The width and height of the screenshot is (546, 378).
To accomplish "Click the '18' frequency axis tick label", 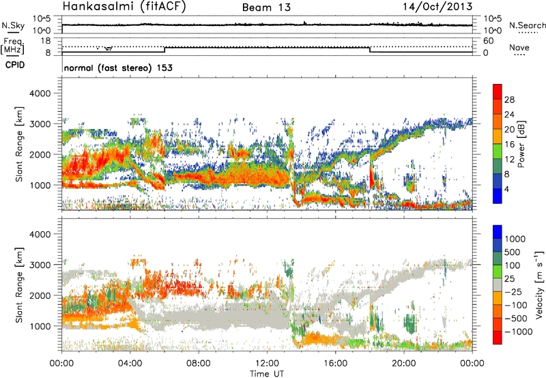I will (45, 41).
